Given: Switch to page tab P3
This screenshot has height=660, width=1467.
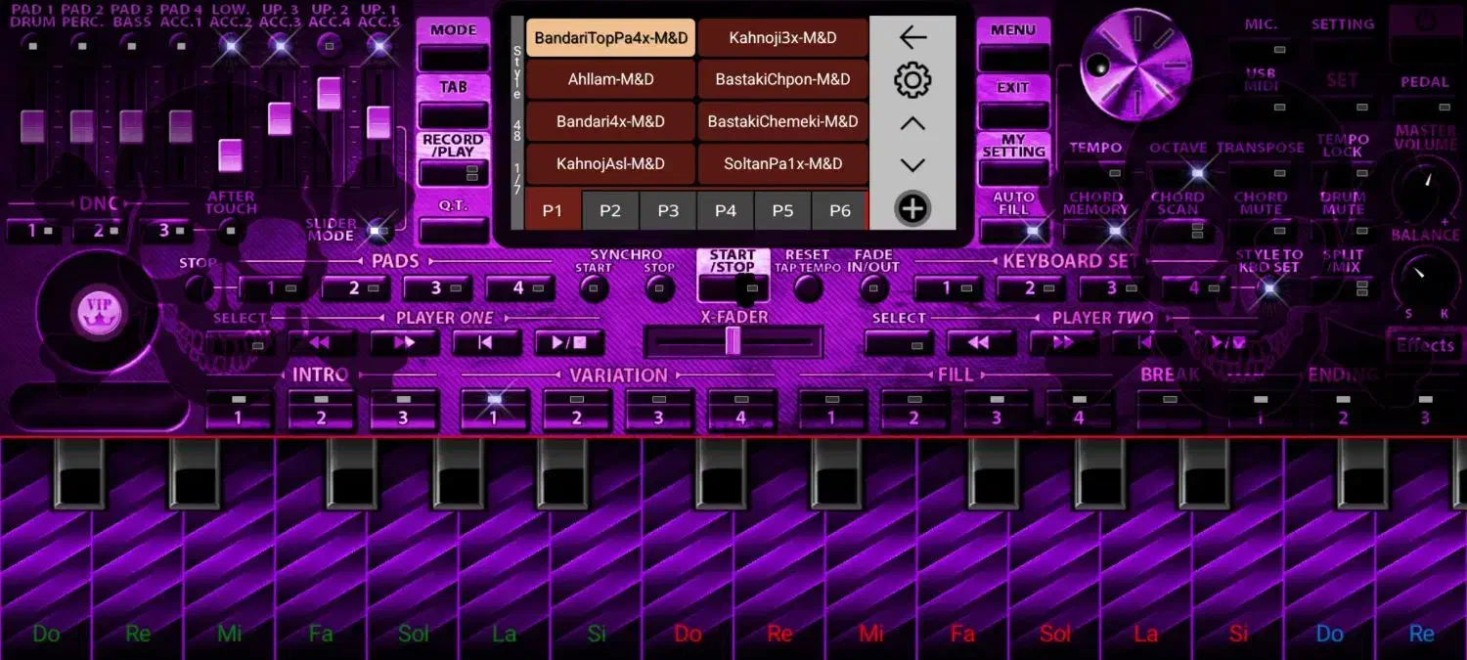Looking at the screenshot, I should pyautogui.click(x=668, y=210).
